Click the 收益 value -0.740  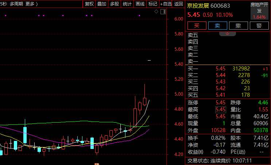218,152
